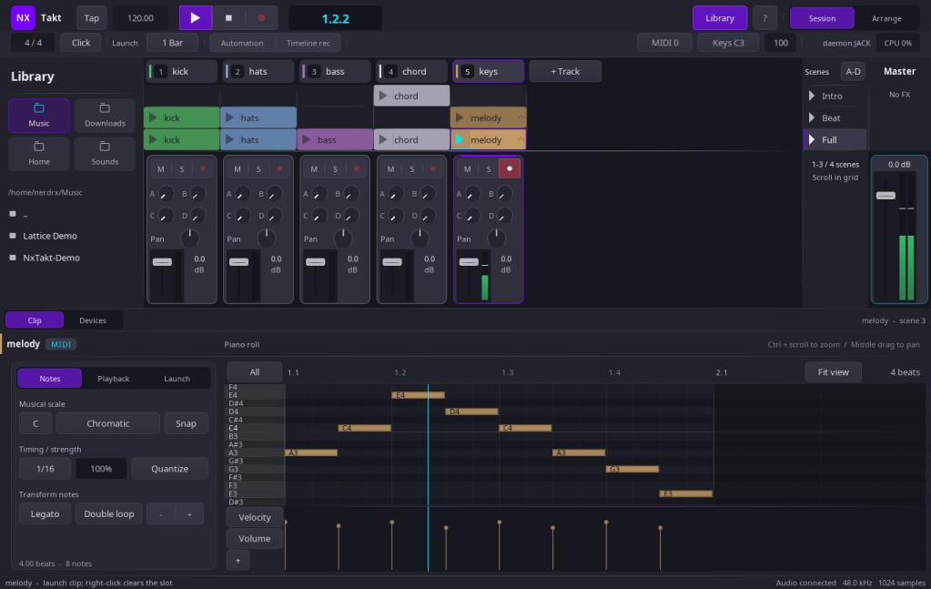Image resolution: width=931 pixels, height=589 pixels.
Task: Open the help question mark button
Action: pos(764,18)
